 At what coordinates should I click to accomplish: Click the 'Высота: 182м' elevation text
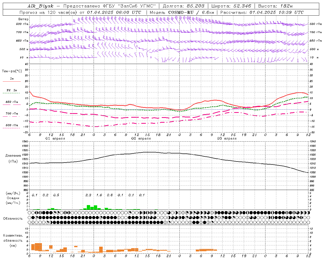tap(275, 6)
